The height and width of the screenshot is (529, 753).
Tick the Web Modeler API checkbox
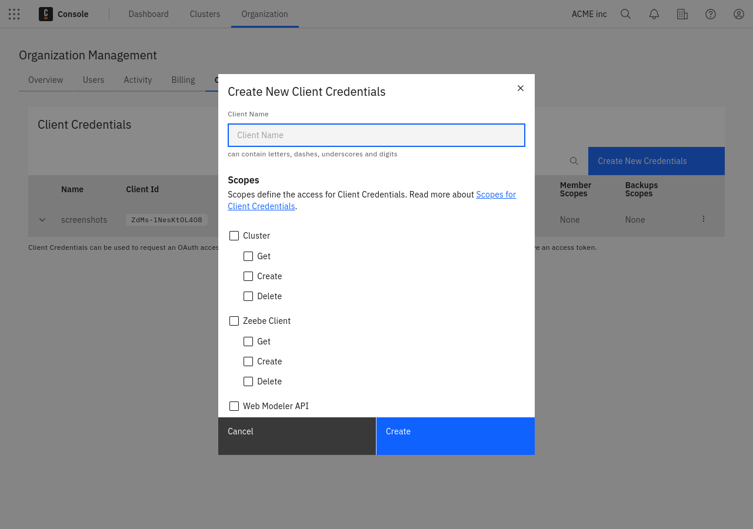point(234,406)
